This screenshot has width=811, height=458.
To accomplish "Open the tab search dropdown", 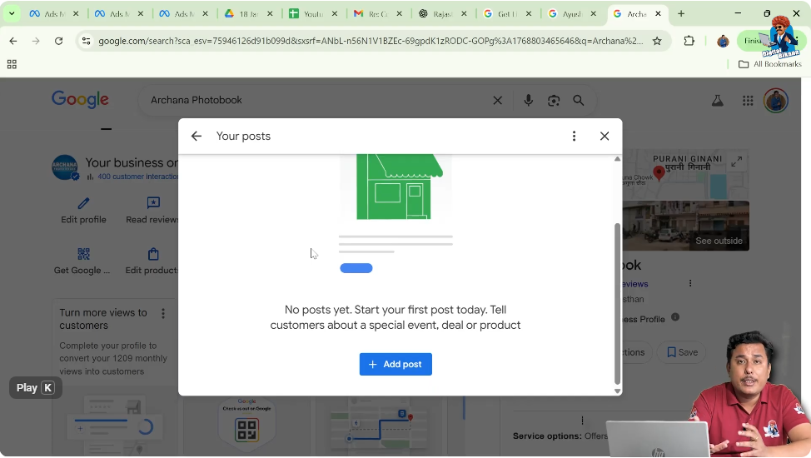I will click(x=12, y=13).
